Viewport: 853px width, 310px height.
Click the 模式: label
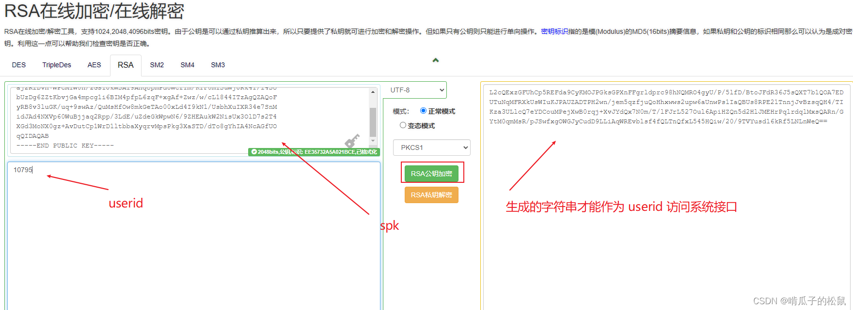coord(401,111)
